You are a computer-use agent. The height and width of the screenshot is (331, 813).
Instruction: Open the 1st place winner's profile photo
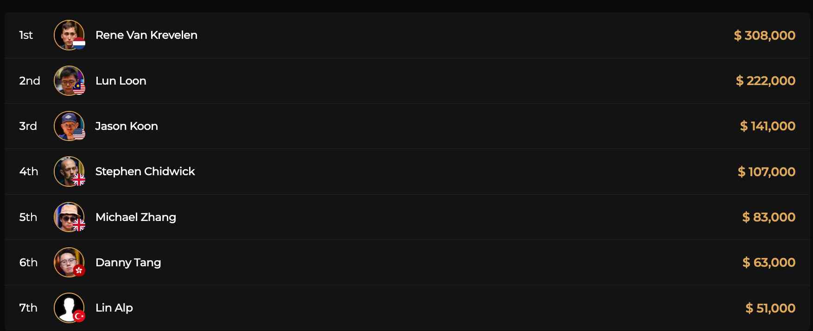(68, 33)
